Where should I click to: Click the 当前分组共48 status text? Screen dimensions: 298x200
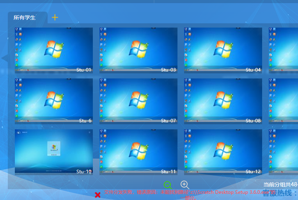coord(280,184)
